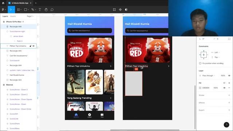The width and height of the screenshot is (233, 131).
Task: Select the Rectangle 444 layer
Action: coord(16,65)
